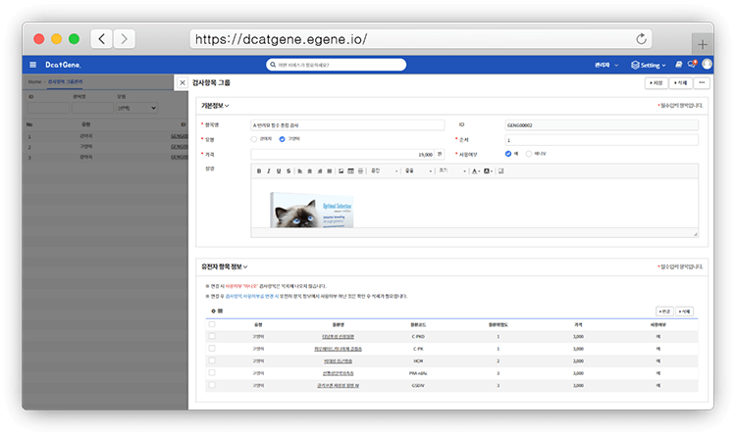Click the 삭제 button at top
This screenshot has height=432, width=736.
[x=680, y=83]
